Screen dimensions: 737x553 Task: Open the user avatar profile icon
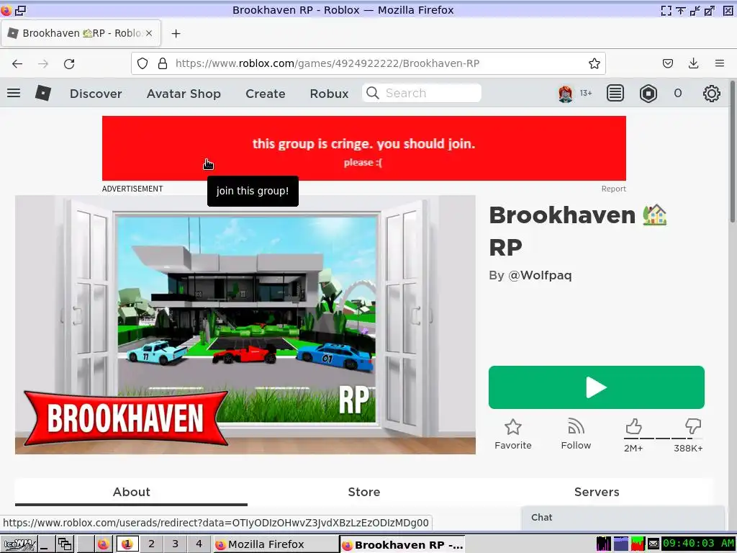[x=566, y=94]
